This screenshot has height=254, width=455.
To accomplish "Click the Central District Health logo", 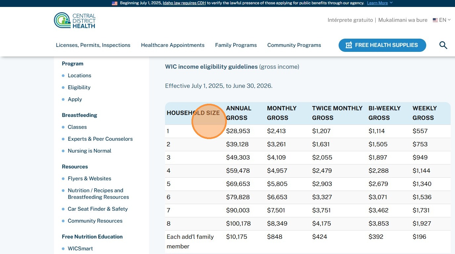I will coord(75,20).
